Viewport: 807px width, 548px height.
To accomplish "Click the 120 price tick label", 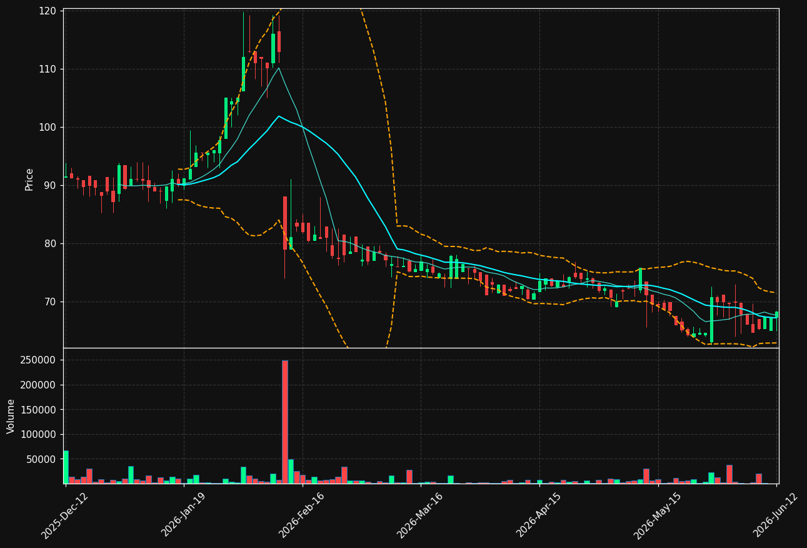I will pos(48,11).
